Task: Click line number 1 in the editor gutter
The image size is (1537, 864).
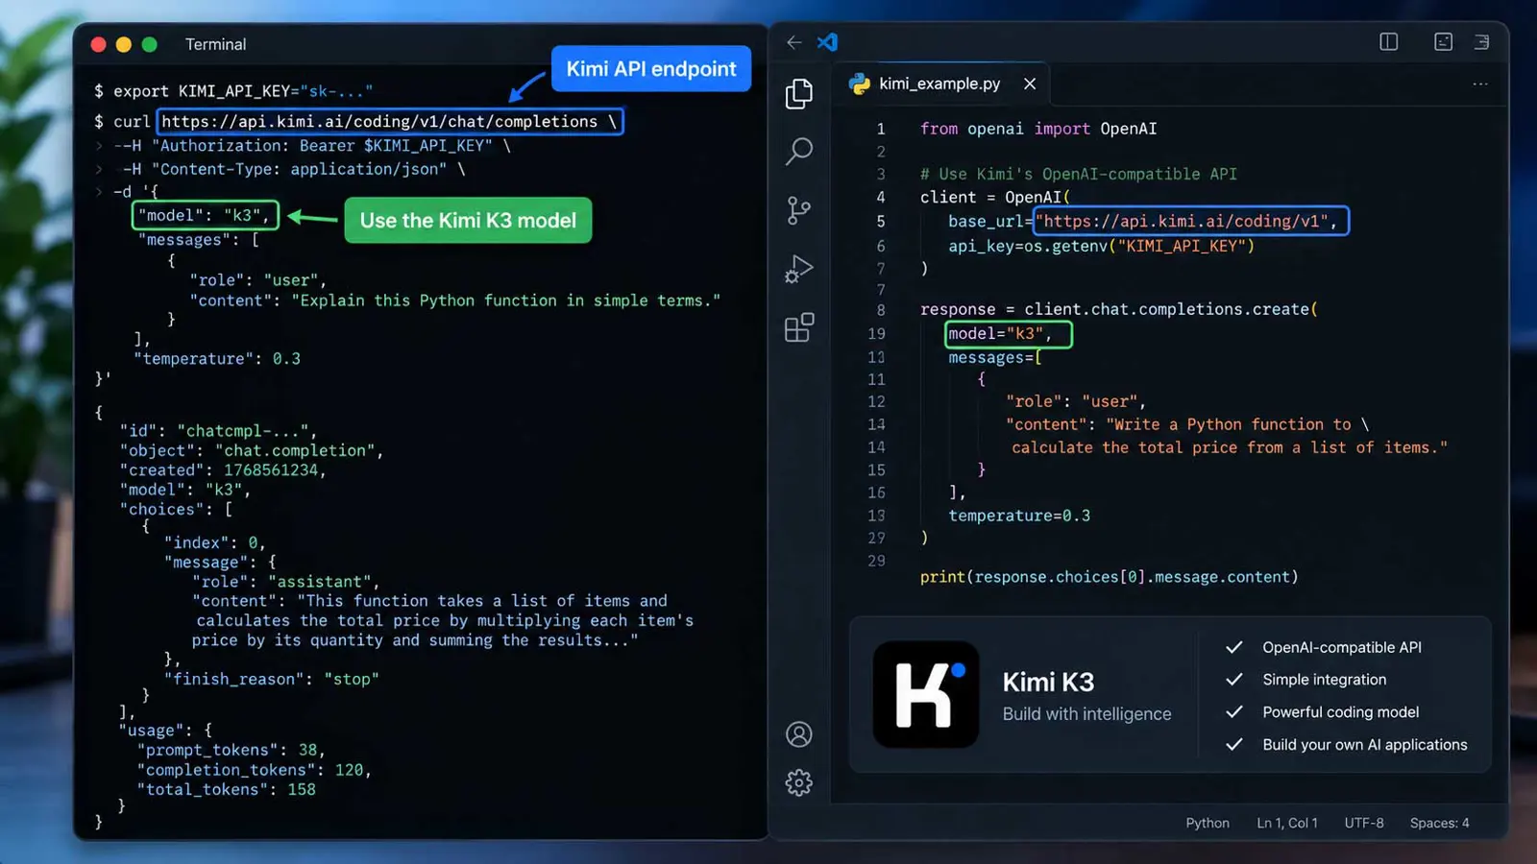Action: click(880, 129)
